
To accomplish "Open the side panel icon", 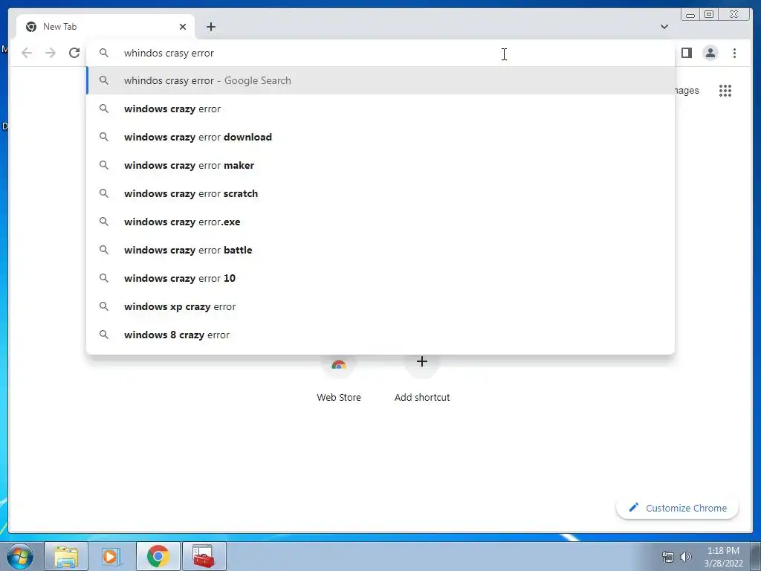I will (686, 53).
